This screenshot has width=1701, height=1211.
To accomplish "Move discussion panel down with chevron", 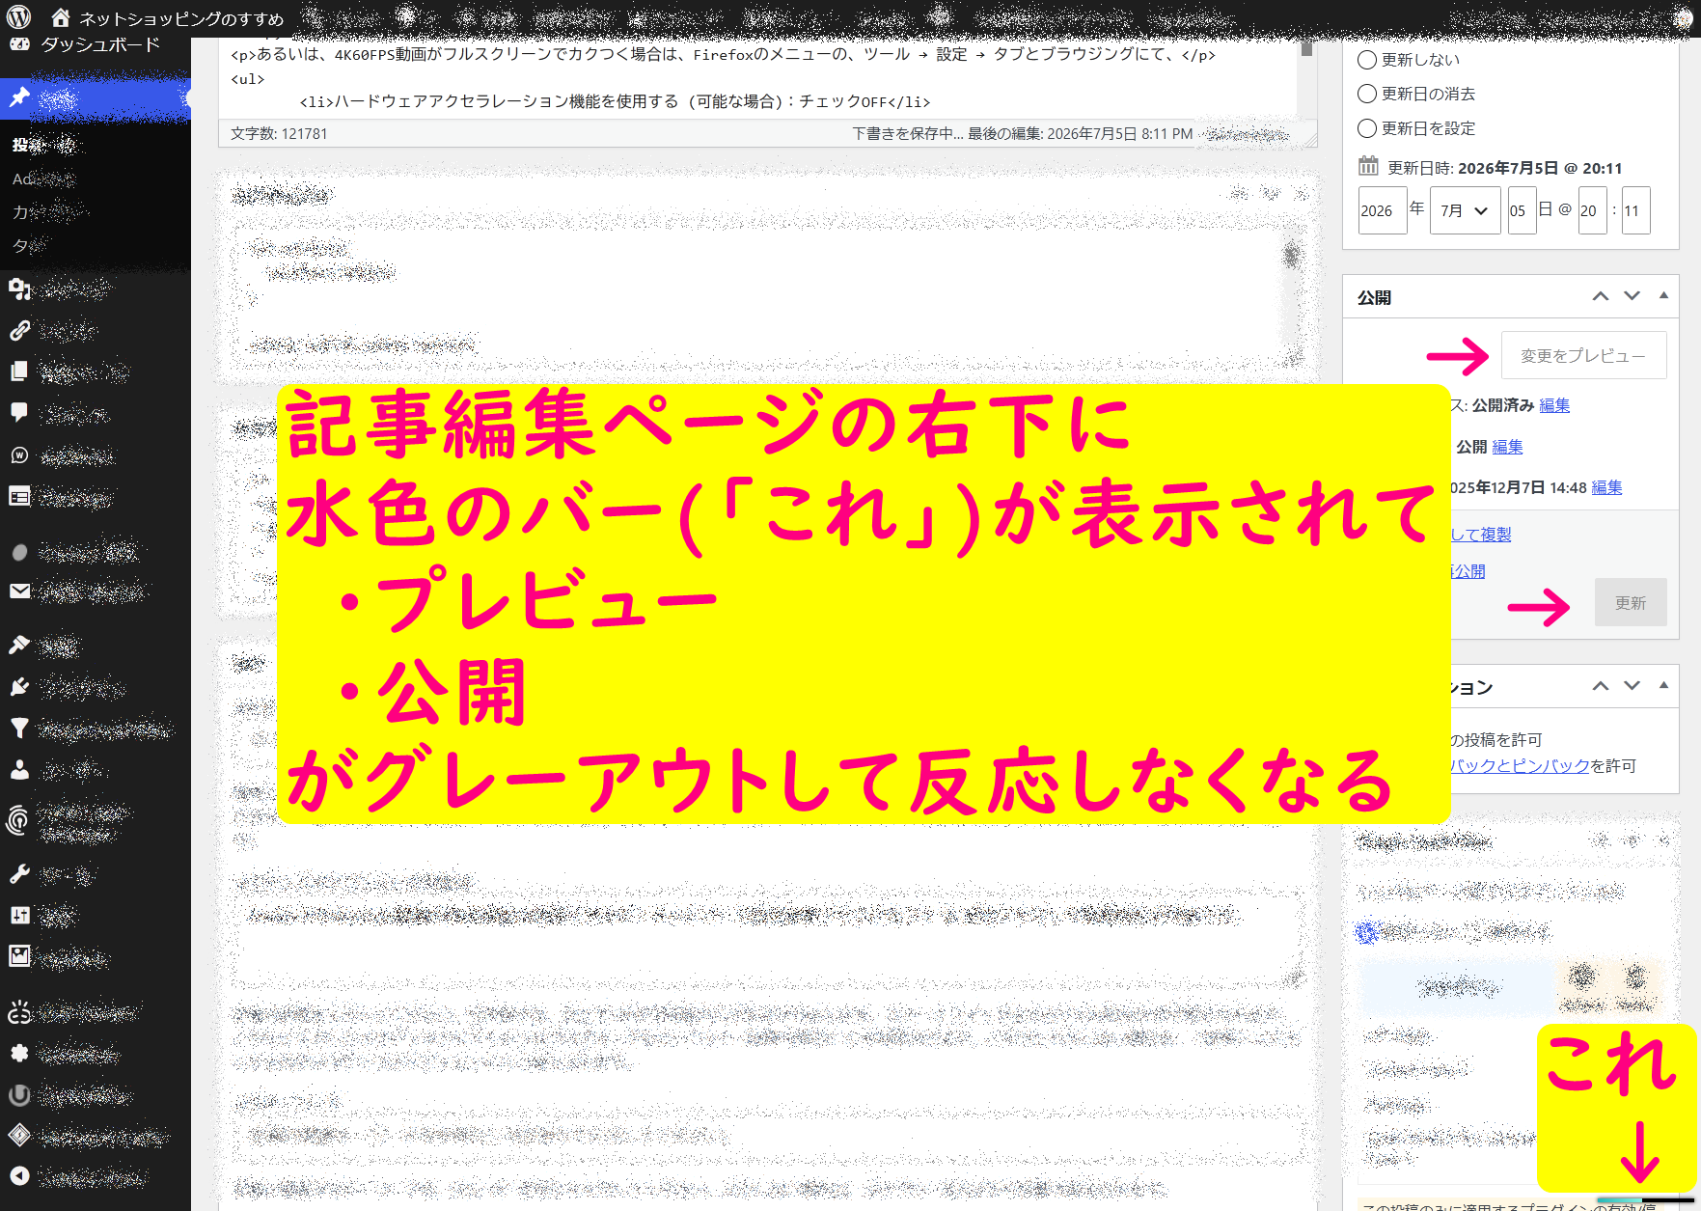I will [1632, 686].
